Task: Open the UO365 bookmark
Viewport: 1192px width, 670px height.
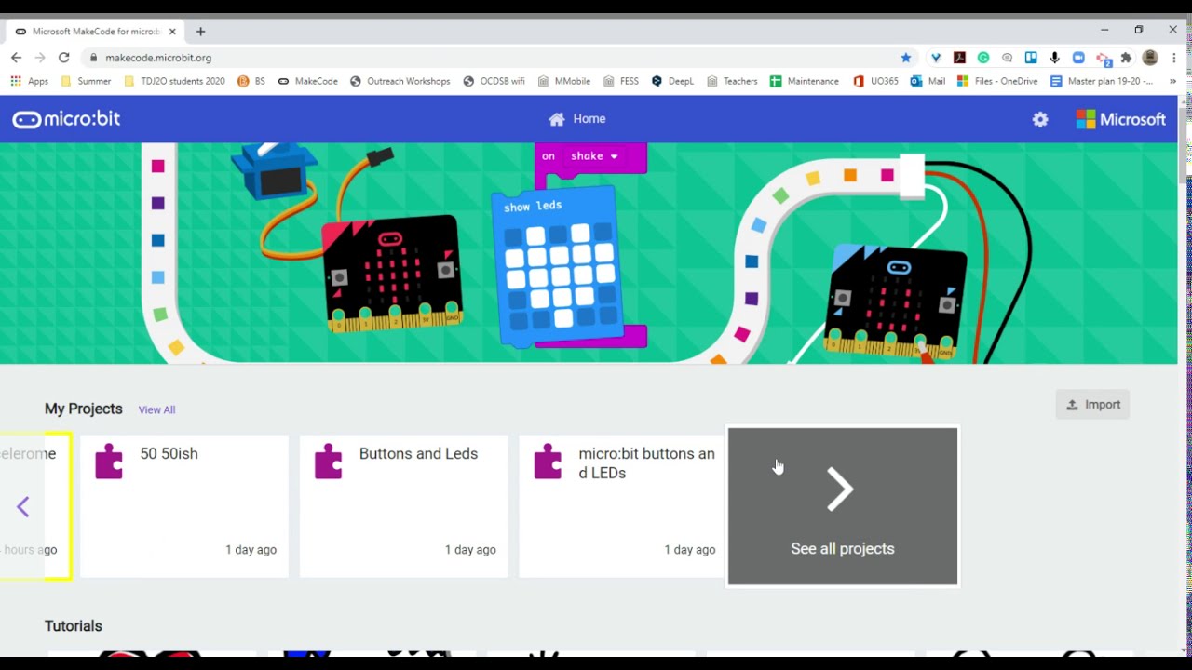Action: [875, 81]
